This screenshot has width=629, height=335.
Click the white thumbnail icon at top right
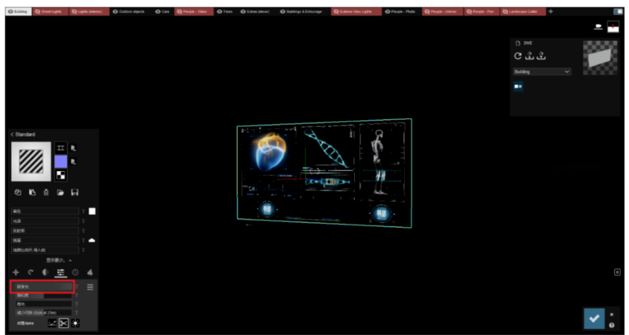coord(613,27)
